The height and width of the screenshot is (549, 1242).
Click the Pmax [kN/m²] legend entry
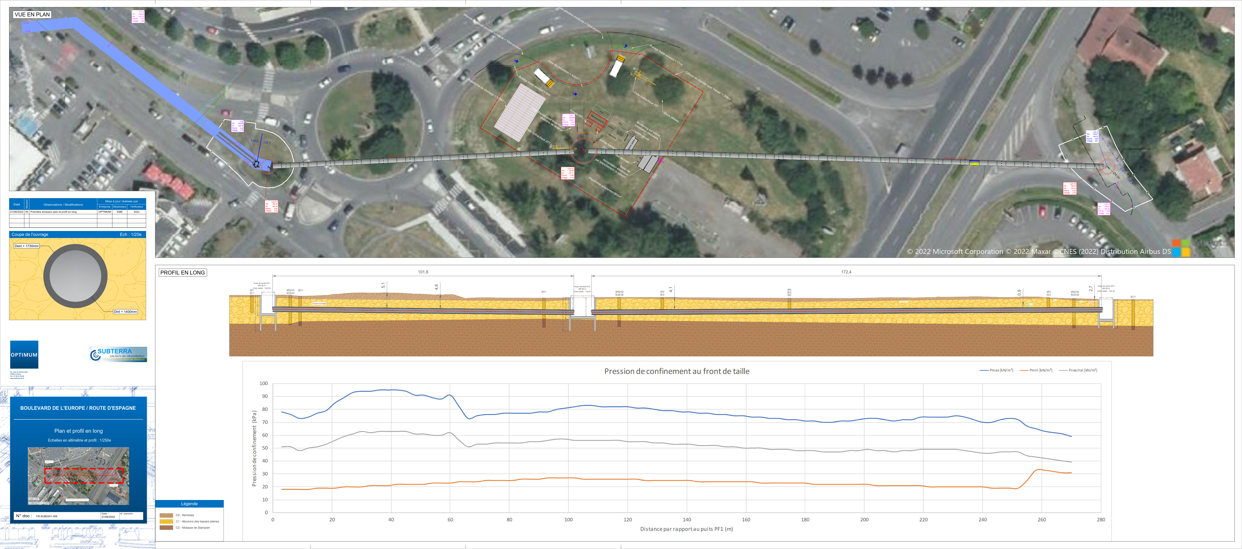(997, 370)
